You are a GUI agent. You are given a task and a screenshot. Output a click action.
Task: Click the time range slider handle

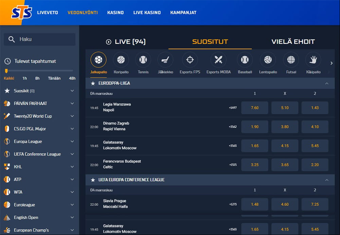click(6, 71)
